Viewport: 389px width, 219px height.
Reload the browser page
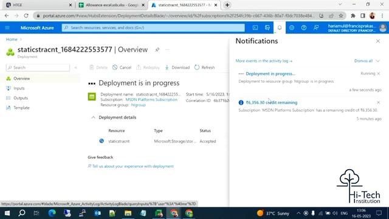(x=26, y=16)
